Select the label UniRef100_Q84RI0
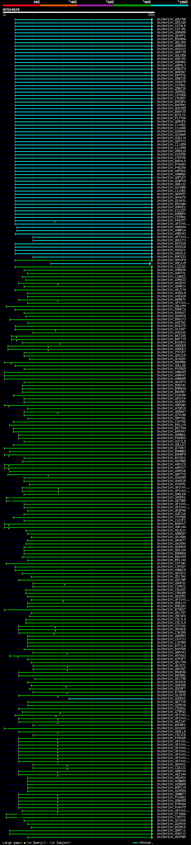 (171, 286)
